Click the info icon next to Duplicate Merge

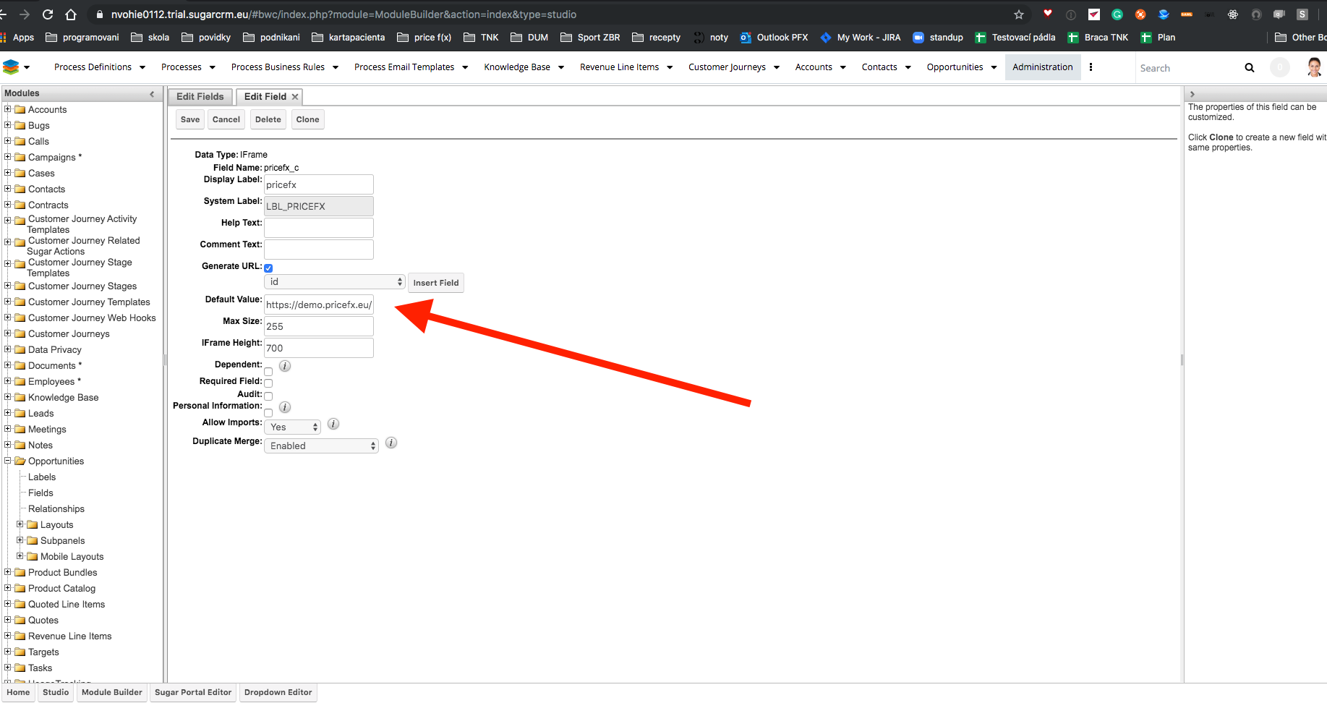click(x=391, y=443)
